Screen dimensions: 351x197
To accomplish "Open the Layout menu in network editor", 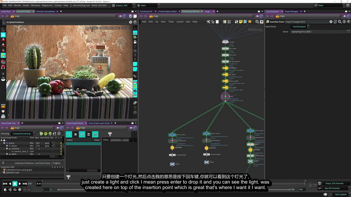I will [x=180, y=22].
